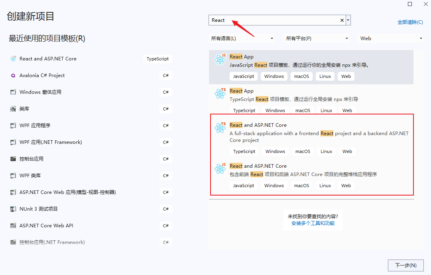
Task: Open the Web project type dropdown
Action: pyautogui.click(x=391, y=39)
